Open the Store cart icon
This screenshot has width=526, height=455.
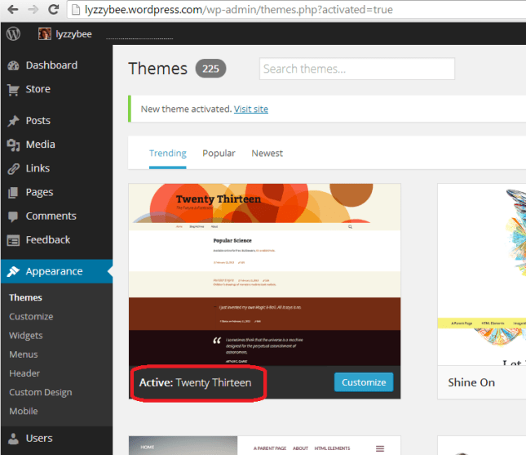point(13,89)
